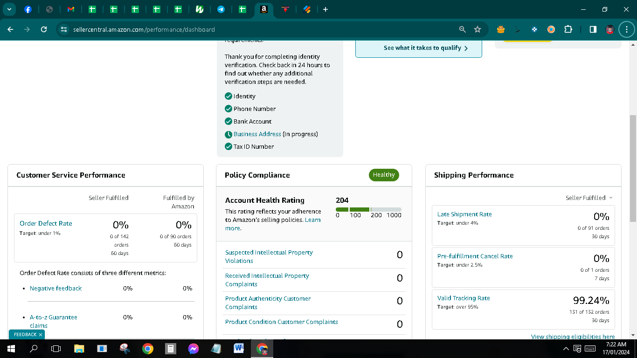This screenshot has height=358, width=637.
Task: Open Product Authenticity Customer Complaints
Action: [268, 303]
